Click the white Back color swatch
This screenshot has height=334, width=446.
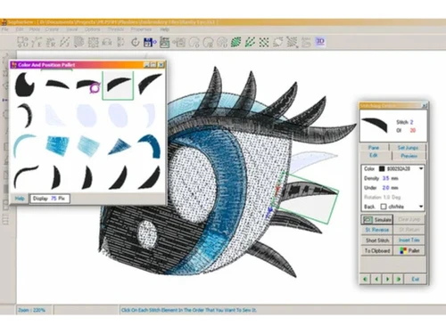tap(384, 207)
